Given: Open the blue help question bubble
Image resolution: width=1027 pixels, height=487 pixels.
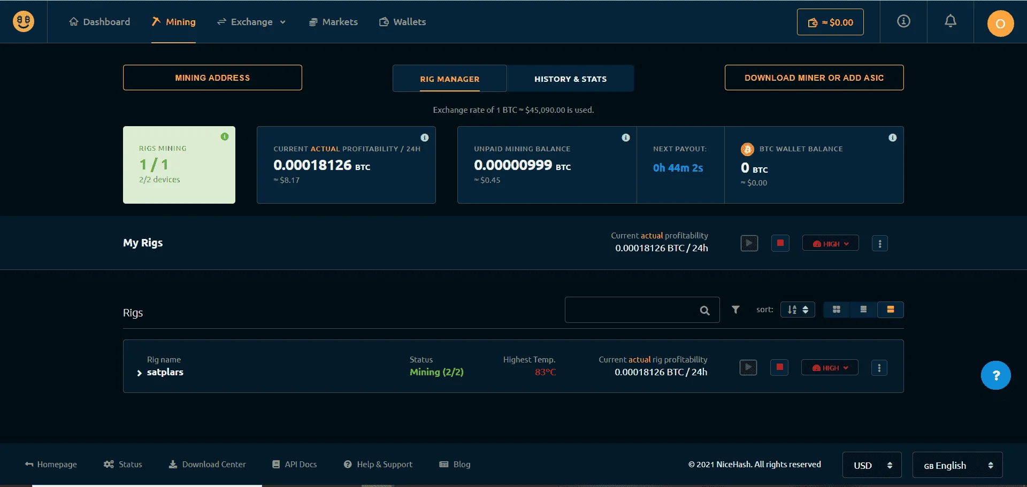Looking at the screenshot, I should point(996,375).
